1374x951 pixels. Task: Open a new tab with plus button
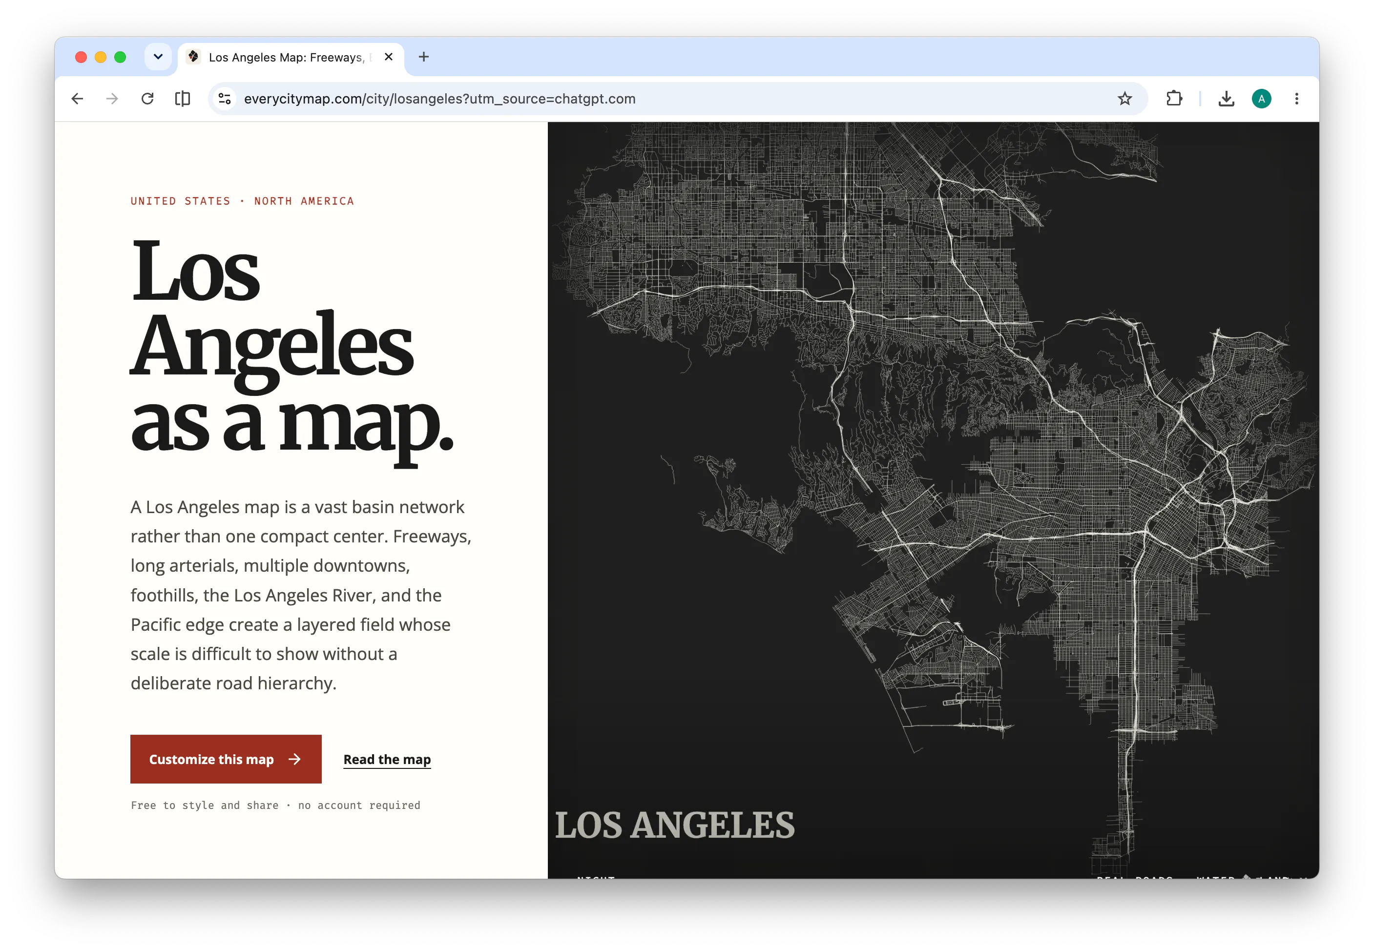424,57
